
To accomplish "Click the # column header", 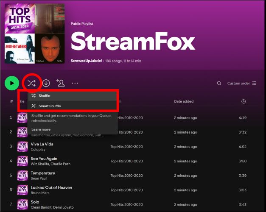I will [x=11, y=101].
